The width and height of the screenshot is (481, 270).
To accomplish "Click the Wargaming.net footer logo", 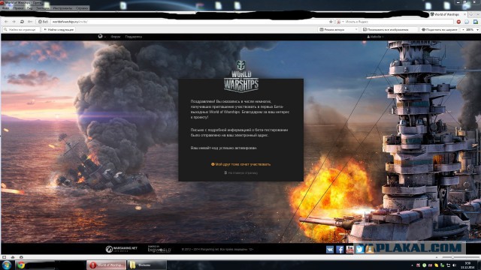I will (122, 249).
